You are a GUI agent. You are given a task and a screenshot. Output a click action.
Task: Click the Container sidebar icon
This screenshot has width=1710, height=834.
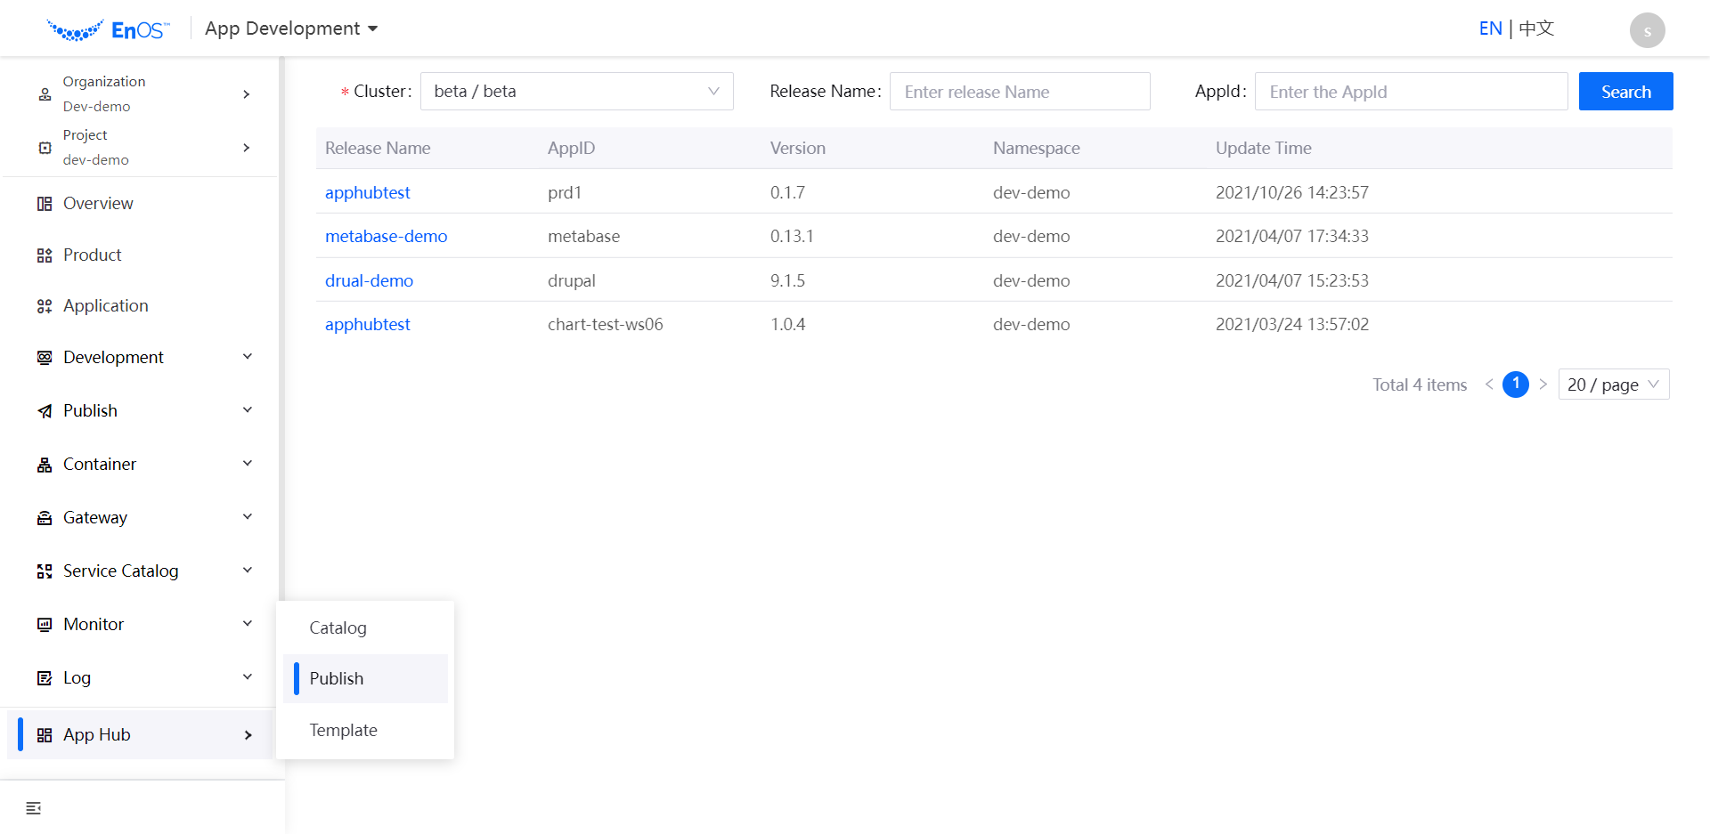[45, 465]
